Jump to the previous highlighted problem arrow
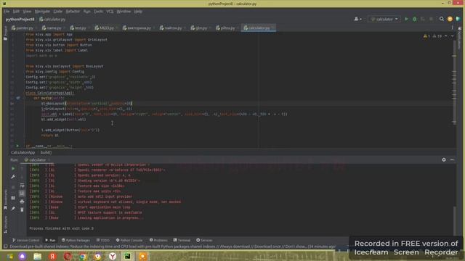This screenshot has height=261, width=465. 445,36
